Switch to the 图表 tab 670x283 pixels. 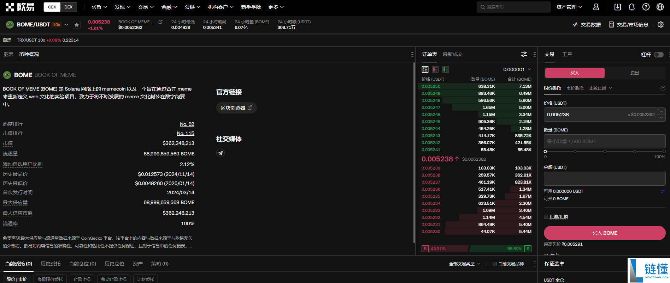8,54
